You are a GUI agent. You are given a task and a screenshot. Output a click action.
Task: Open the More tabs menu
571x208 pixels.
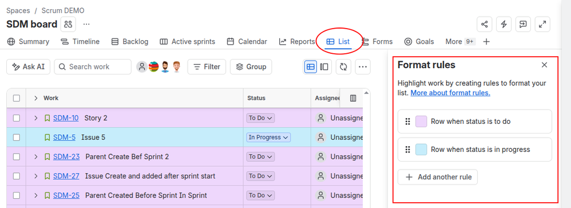pos(461,42)
